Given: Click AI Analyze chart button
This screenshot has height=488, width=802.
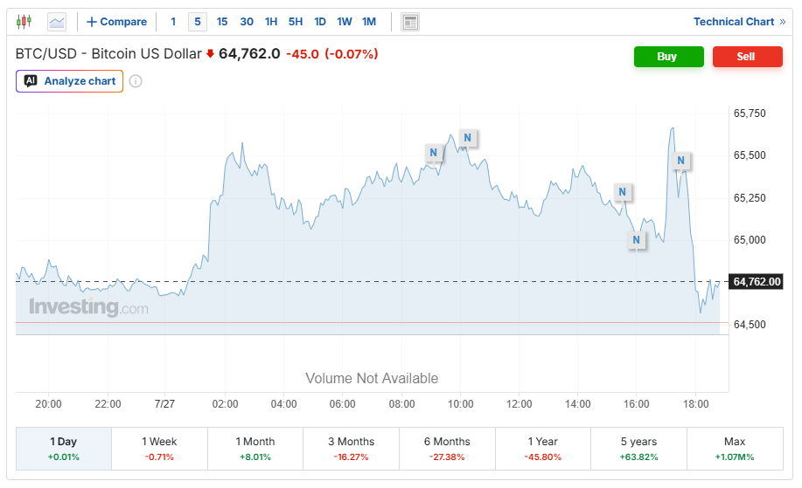Looking at the screenshot, I should (x=70, y=81).
